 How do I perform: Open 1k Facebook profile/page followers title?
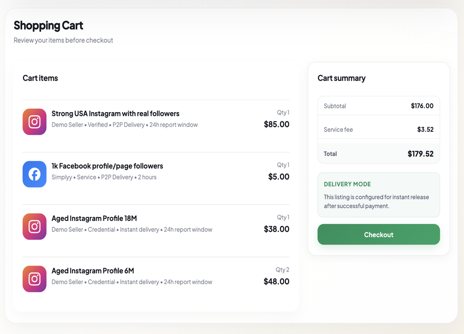(107, 166)
